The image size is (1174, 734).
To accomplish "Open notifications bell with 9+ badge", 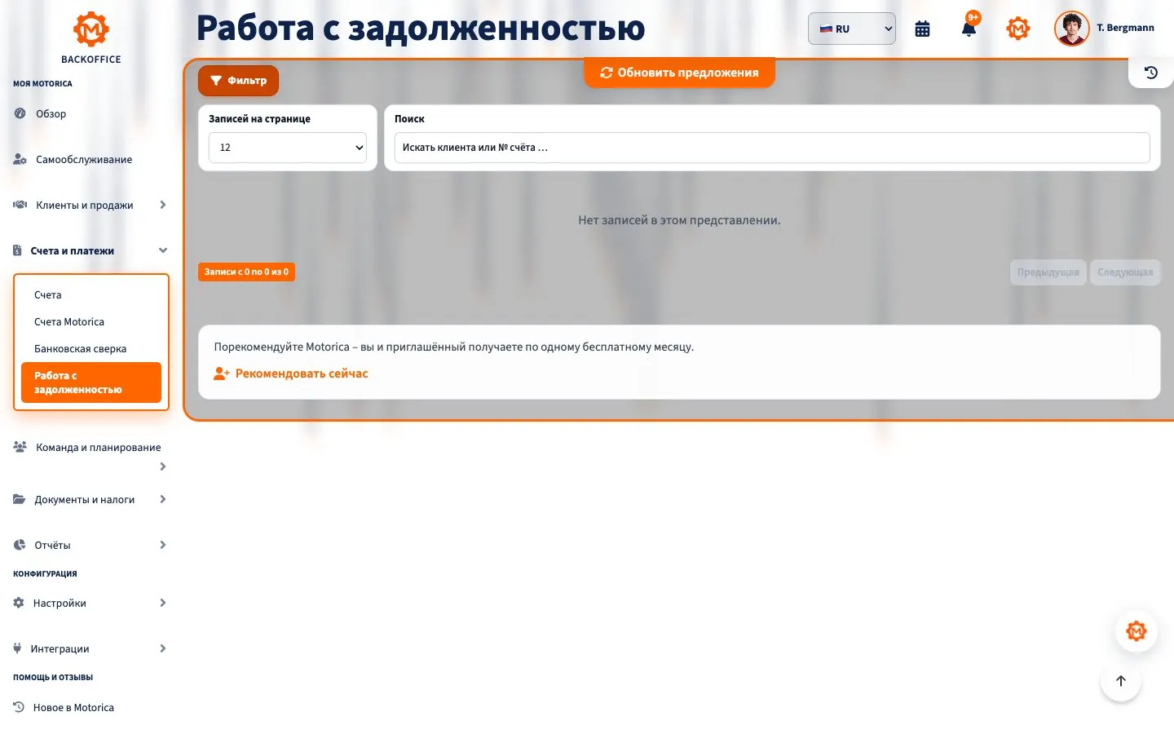I will (x=969, y=28).
